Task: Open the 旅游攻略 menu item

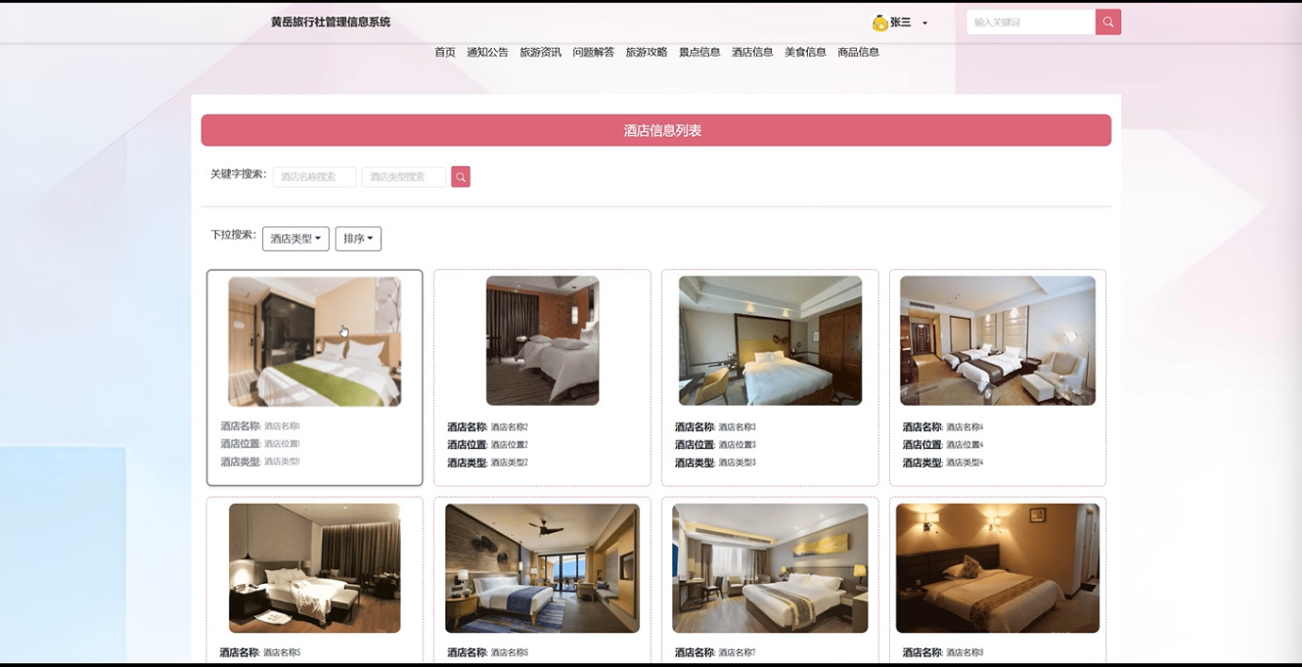Action: click(x=646, y=52)
